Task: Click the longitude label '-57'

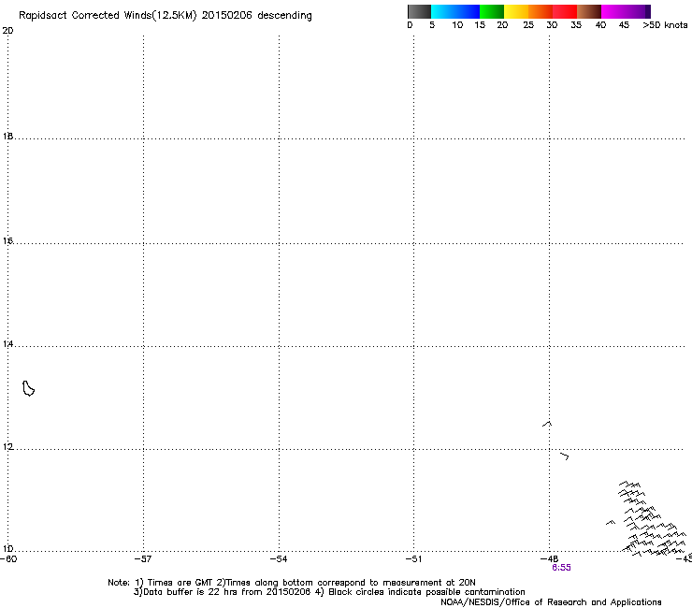Action: [x=142, y=559]
